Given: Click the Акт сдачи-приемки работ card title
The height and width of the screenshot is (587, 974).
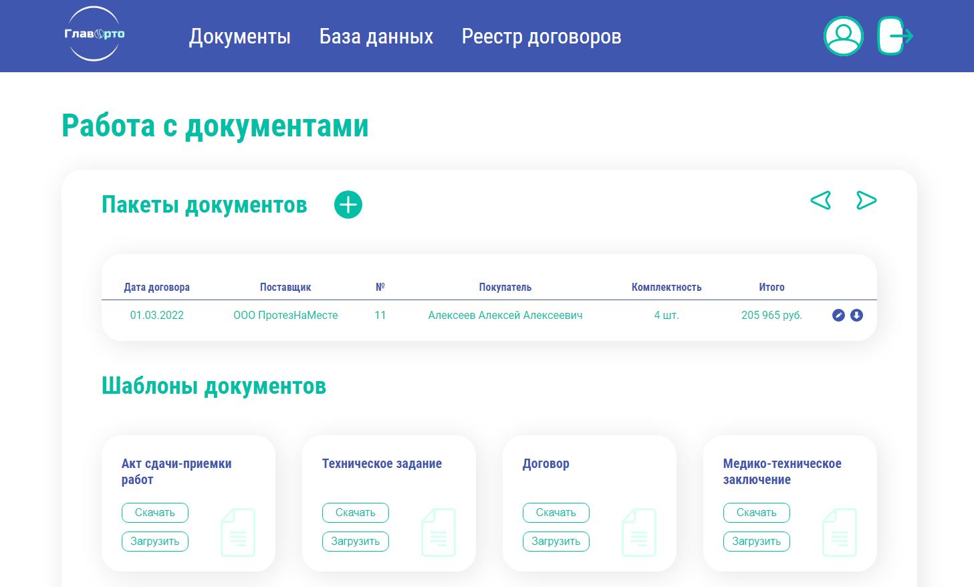Looking at the screenshot, I should tap(176, 471).
